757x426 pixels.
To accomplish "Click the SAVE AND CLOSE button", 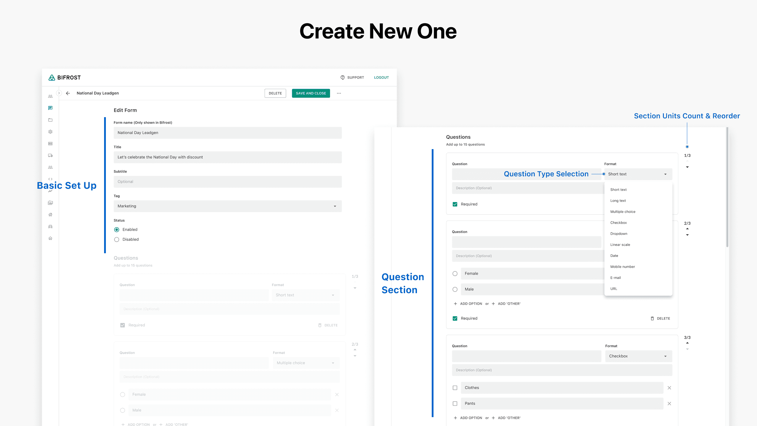I will pos(311,93).
